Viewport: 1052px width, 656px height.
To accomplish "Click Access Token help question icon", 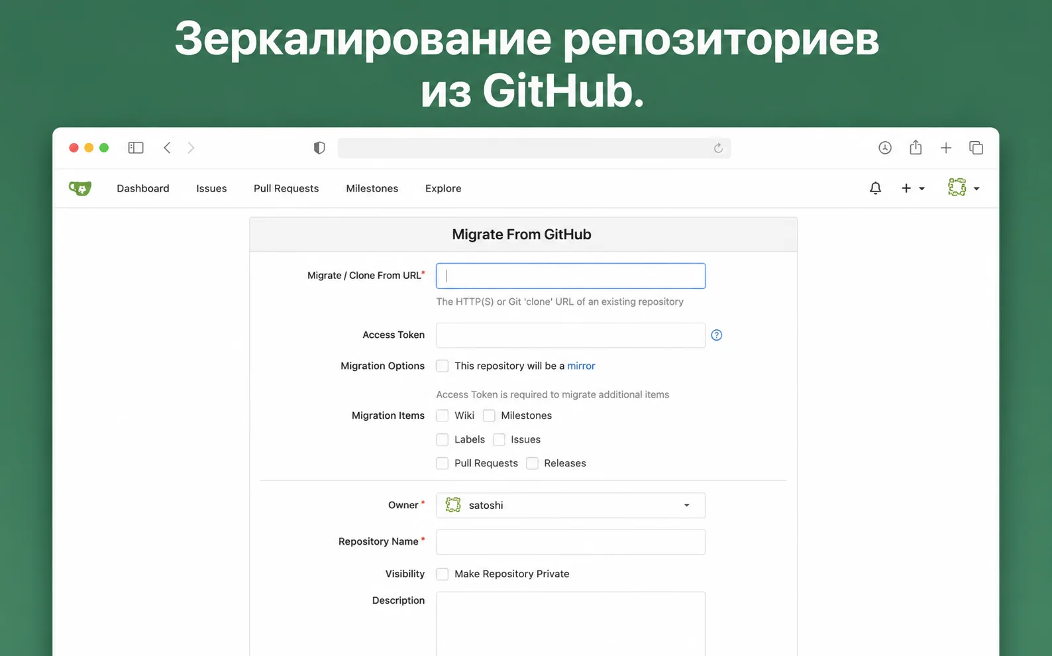I will pos(717,335).
